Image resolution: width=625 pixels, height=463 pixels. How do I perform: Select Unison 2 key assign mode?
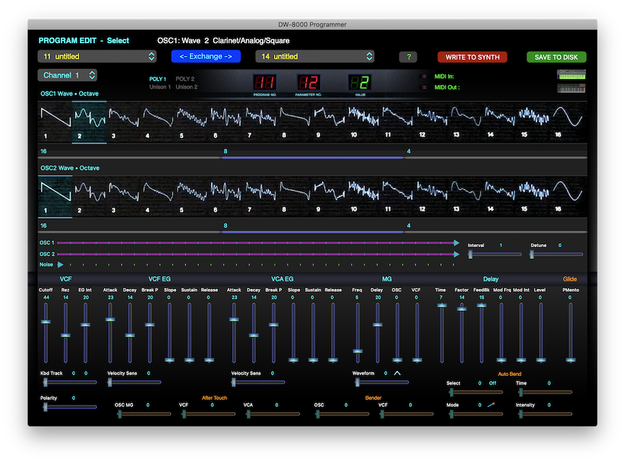pos(186,87)
